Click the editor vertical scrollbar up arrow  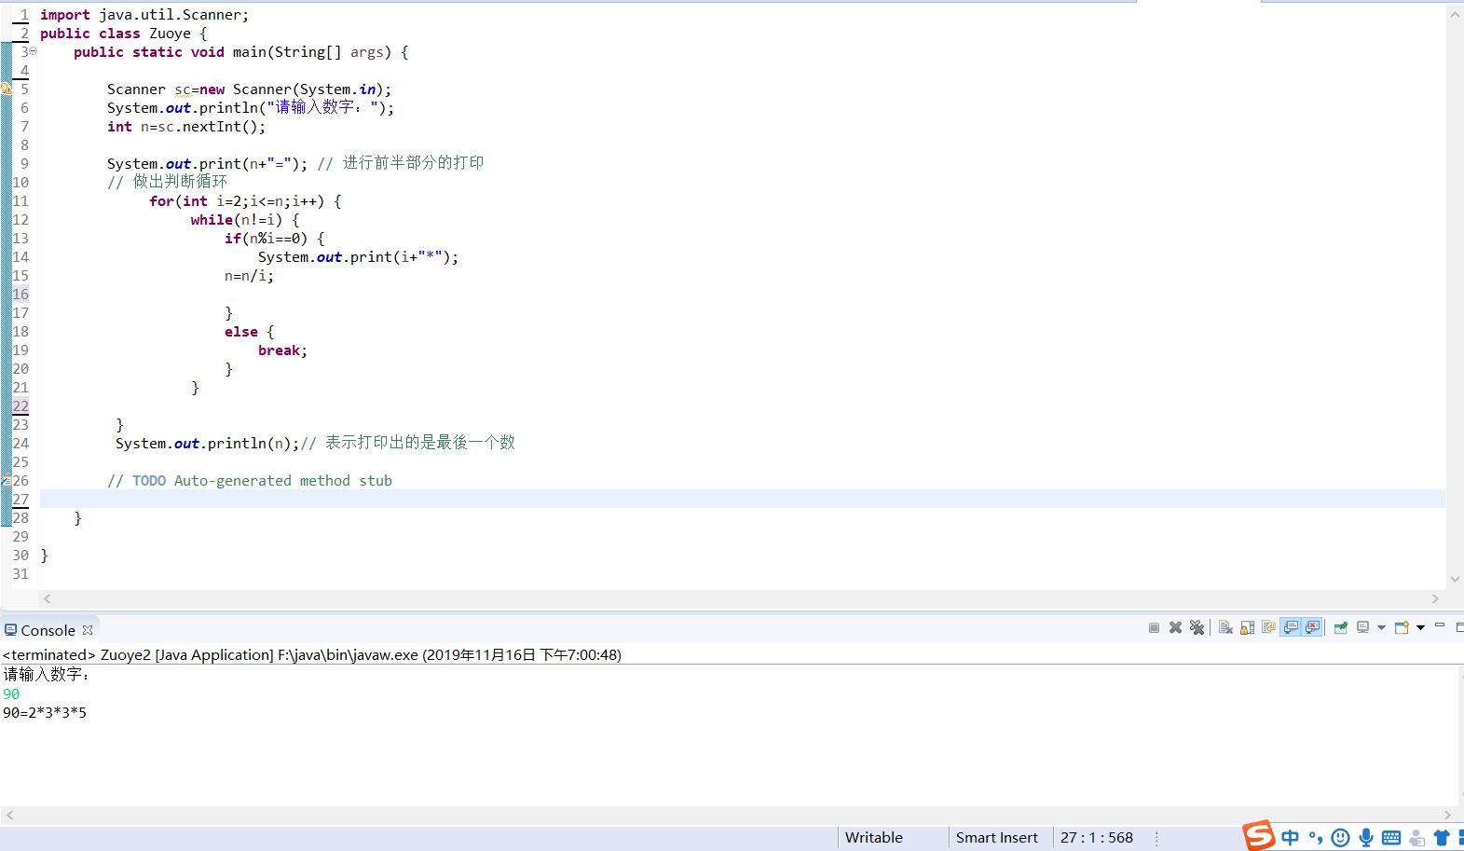(x=1455, y=14)
